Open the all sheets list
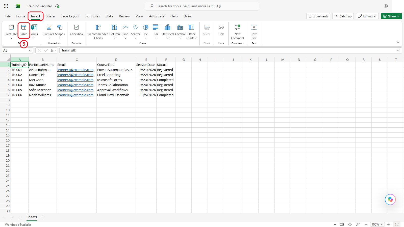Image resolution: width=404 pixels, height=227 pixels. [x=20, y=217]
